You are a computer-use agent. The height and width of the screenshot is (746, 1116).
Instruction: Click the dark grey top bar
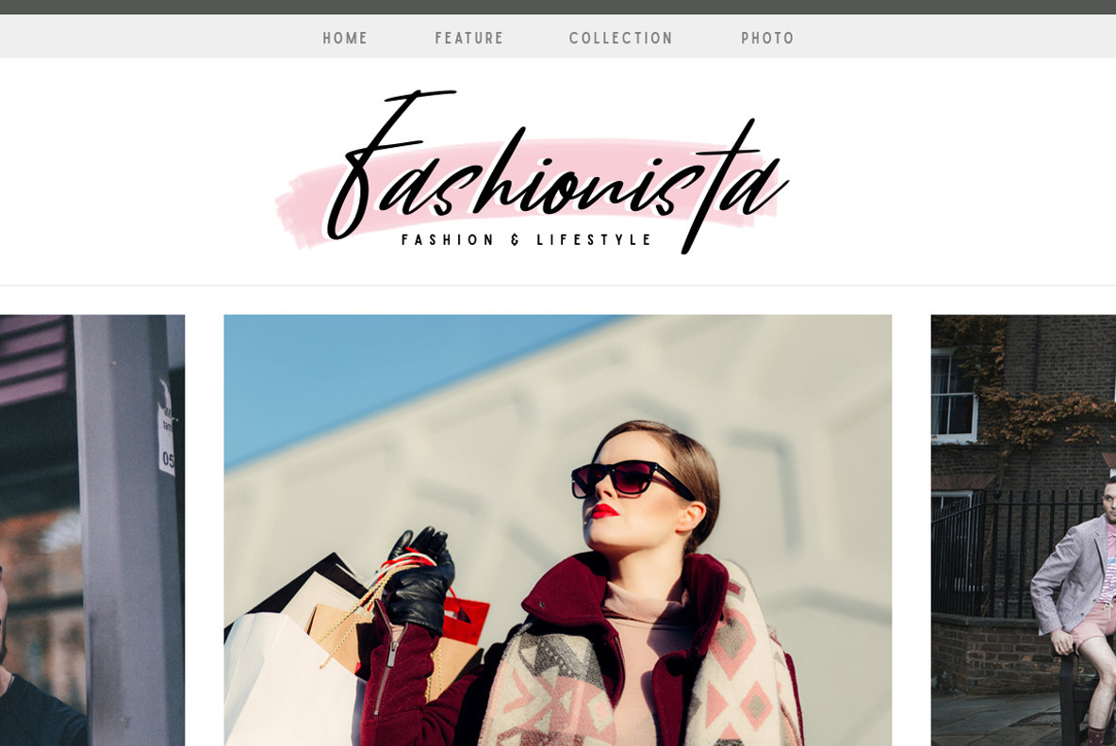pyautogui.click(x=558, y=8)
